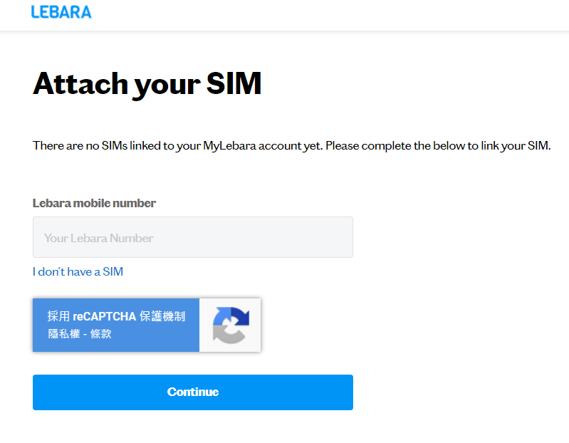Click the blue reCAPTCHA badge panel
Image resolution: width=569 pixels, height=443 pixels.
116,325
